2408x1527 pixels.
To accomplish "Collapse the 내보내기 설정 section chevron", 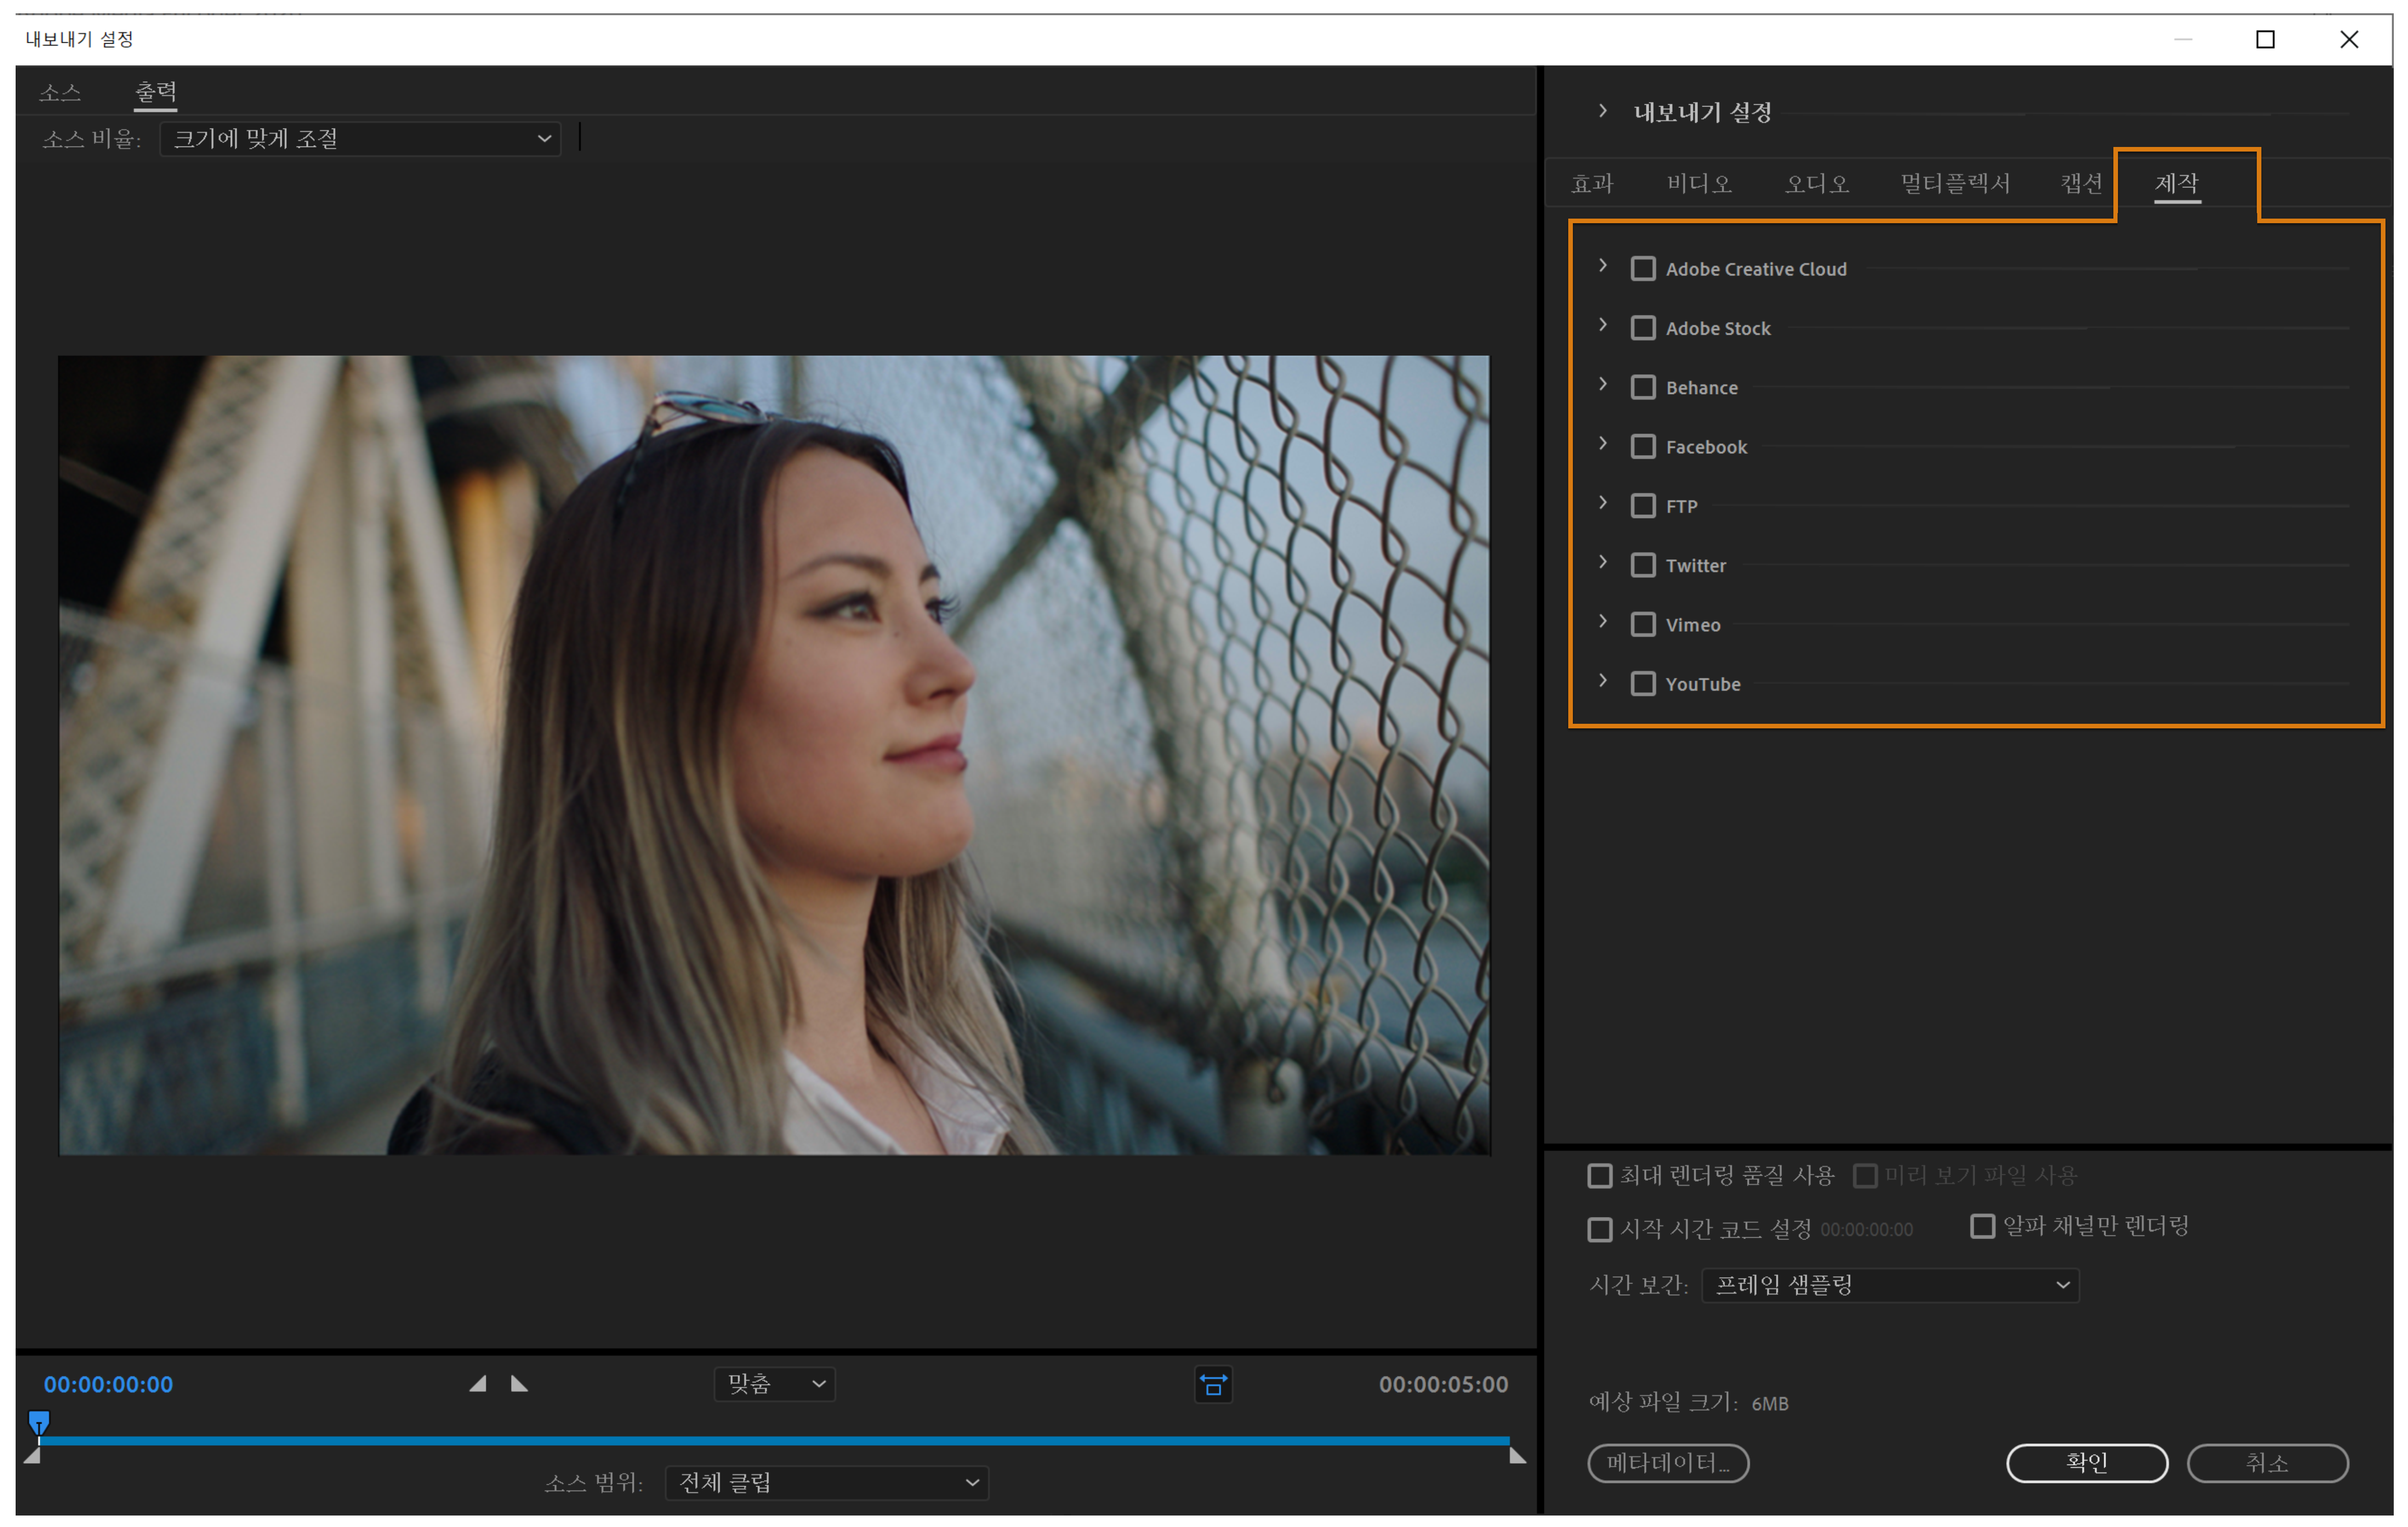I will tap(1603, 111).
